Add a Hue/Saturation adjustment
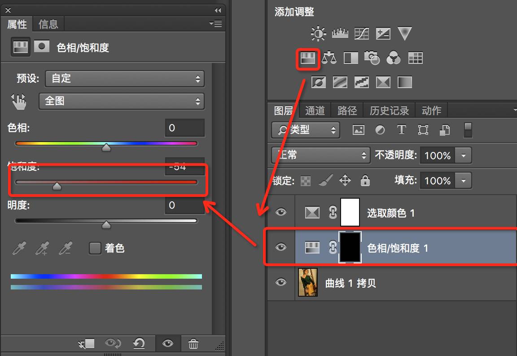Screen dimensions: 517x356 [x=307, y=58]
